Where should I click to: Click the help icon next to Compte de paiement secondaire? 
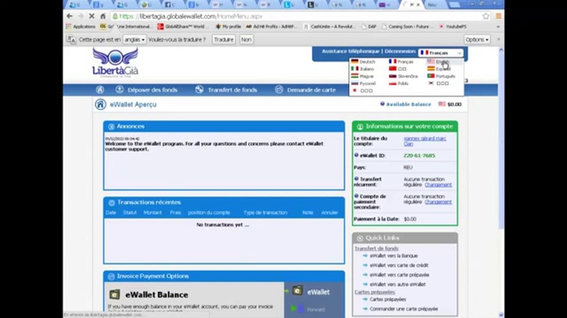pyautogui.click(x=356, y=196)
